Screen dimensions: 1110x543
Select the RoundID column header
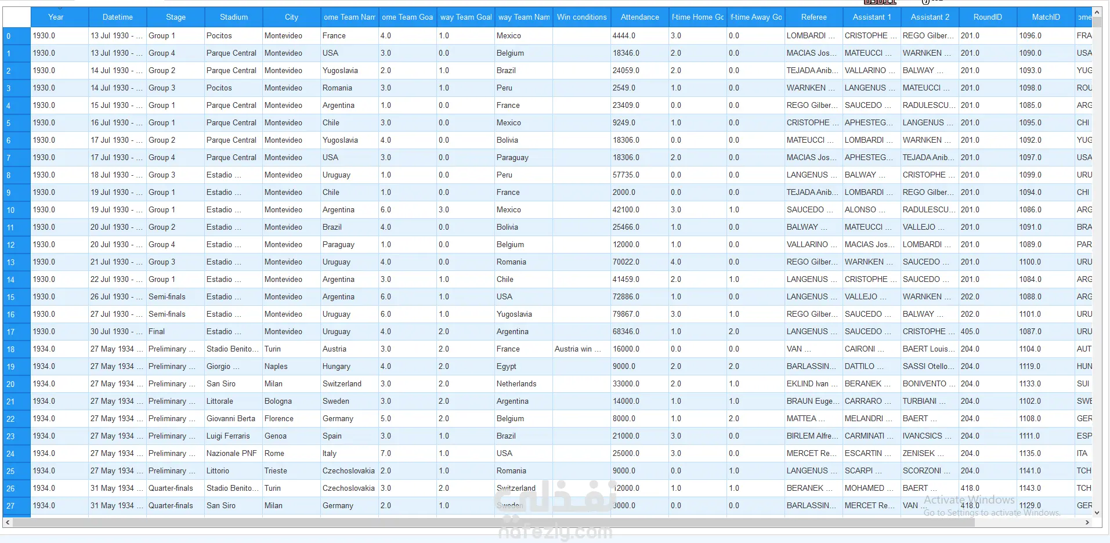pyautogui.click(x=988, y=17)
